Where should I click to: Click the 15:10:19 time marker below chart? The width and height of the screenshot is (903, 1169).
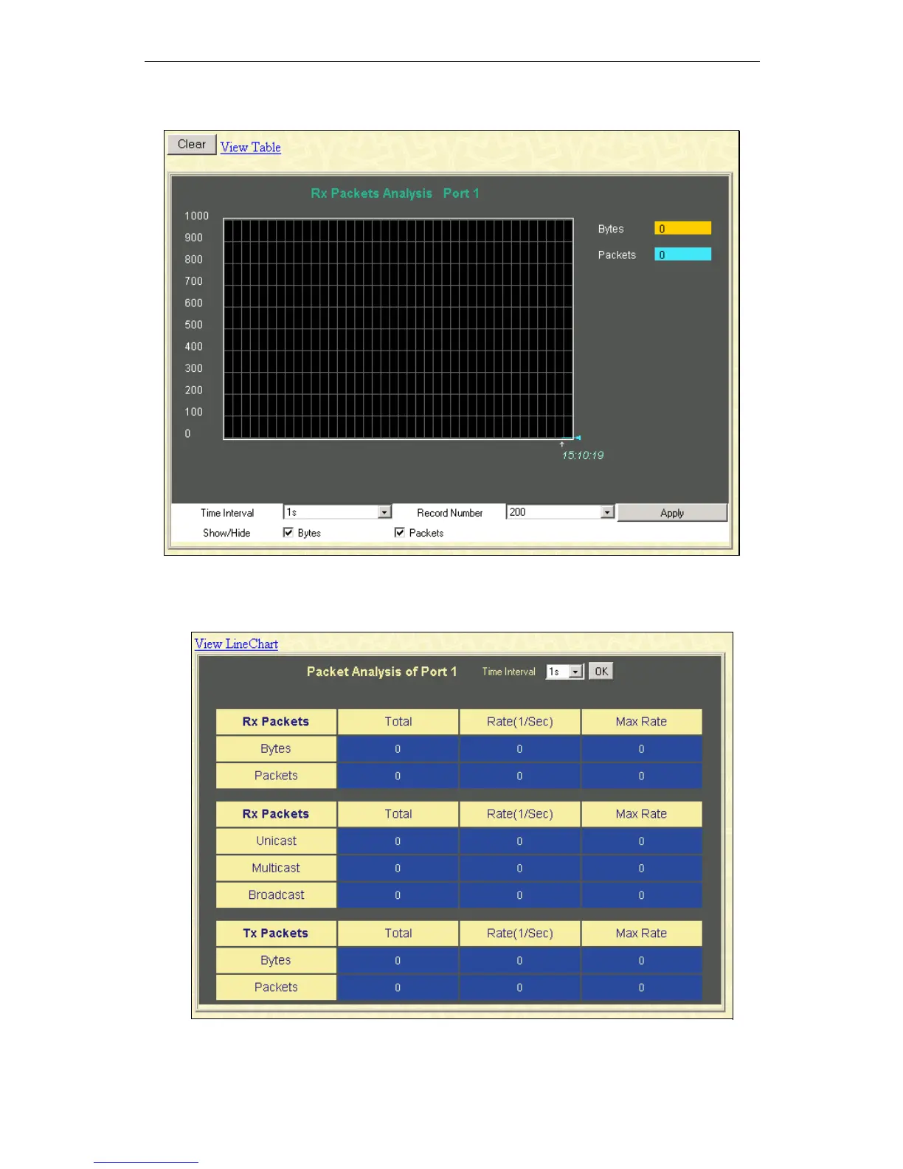(x=583, y=455)
